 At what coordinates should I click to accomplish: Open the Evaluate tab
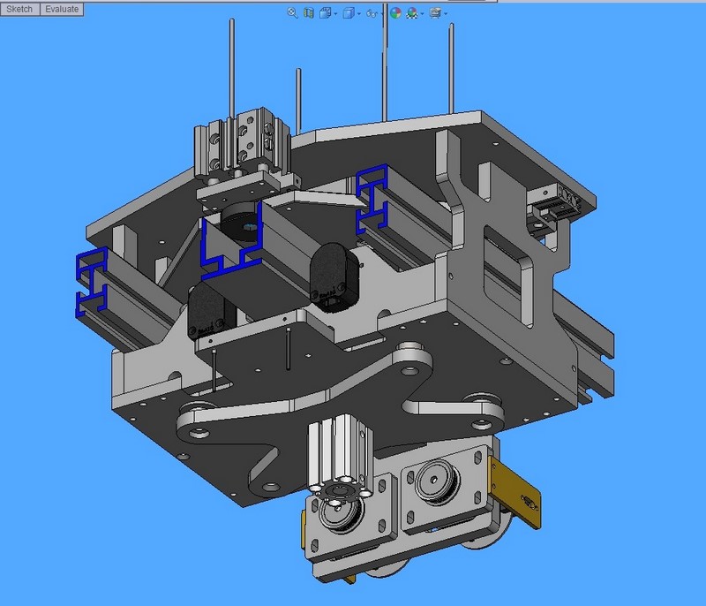pyautogui.click(x=63, y=9)
